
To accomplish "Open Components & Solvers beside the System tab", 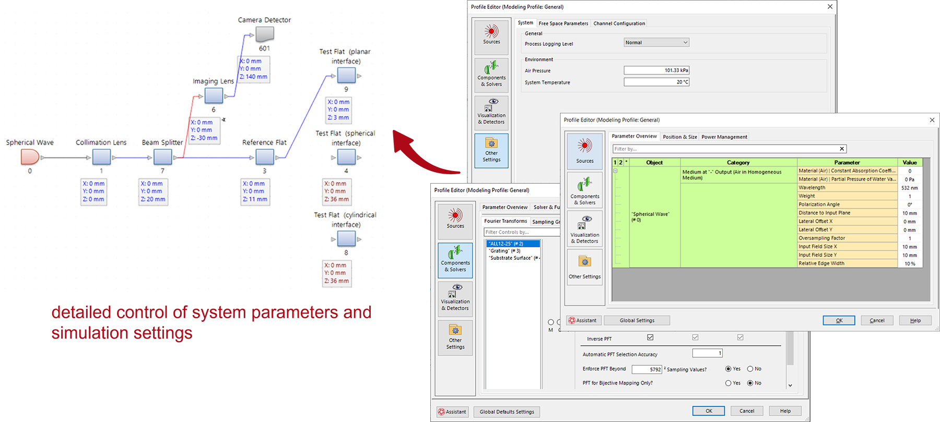I will (491, 73).
